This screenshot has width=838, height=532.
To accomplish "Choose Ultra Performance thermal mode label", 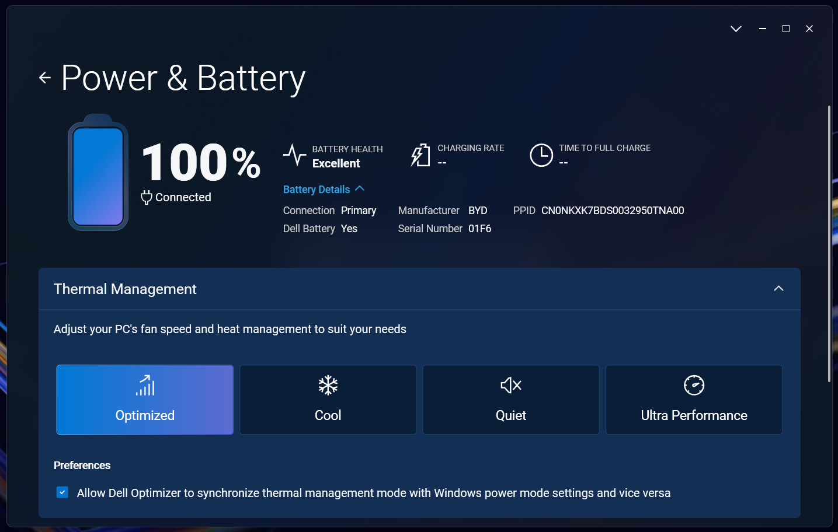I will pyautogui.click(x=694, y=415).
